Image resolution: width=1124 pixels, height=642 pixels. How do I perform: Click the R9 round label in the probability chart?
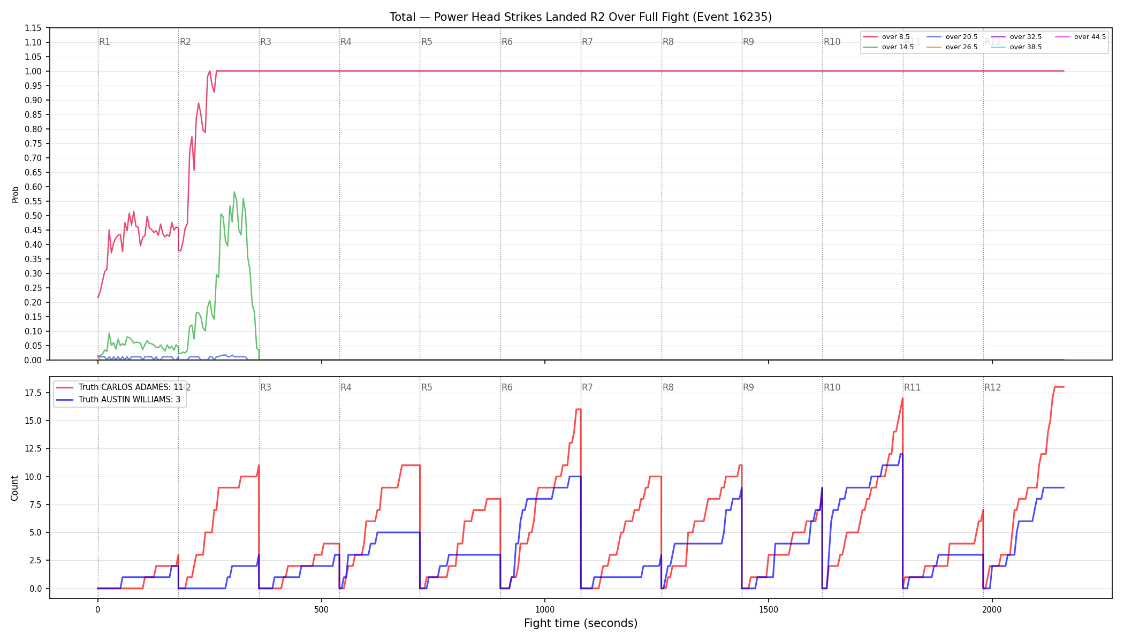coord(748,42)
